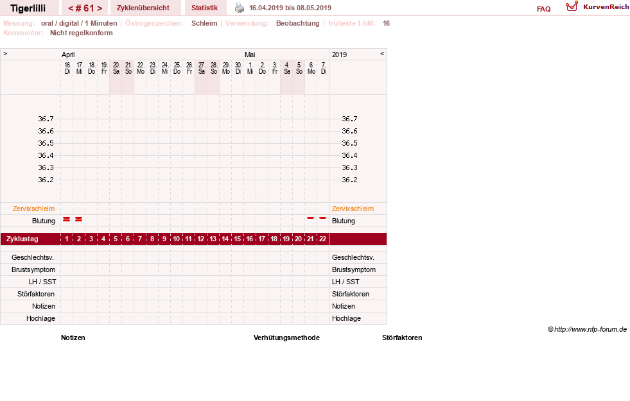Click bleeding marker on cycle day 1
The height and width of the screenshot is (401, 630).
[x=67, y=219]
